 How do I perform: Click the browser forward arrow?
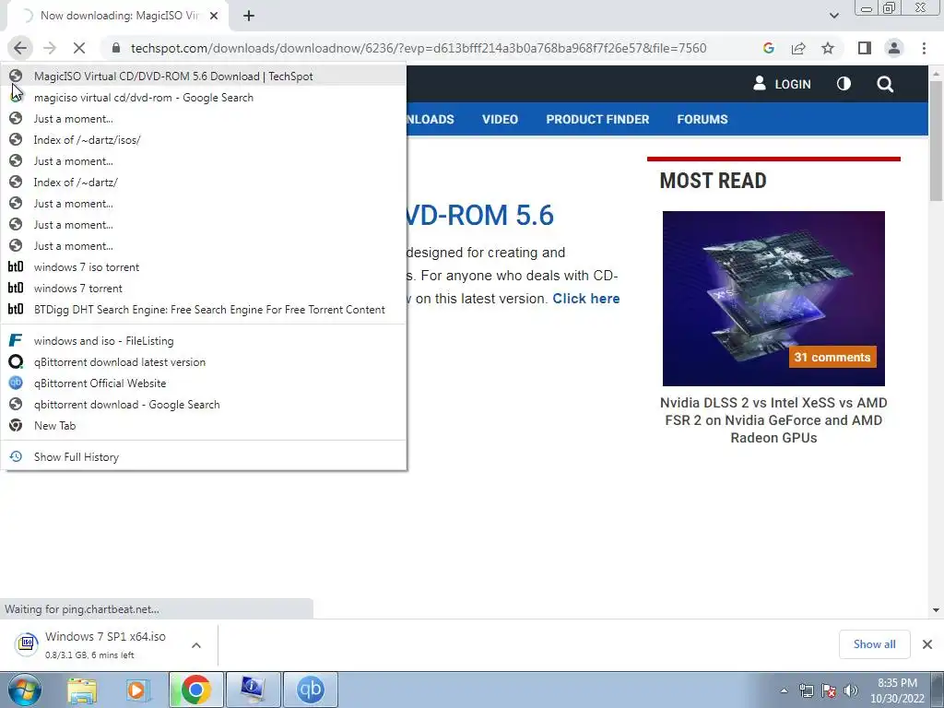tap(50, 48)
